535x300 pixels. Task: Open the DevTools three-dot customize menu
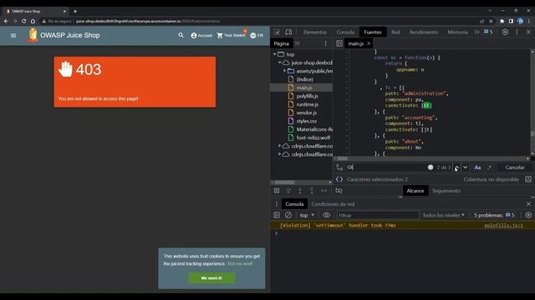[517, 32]
